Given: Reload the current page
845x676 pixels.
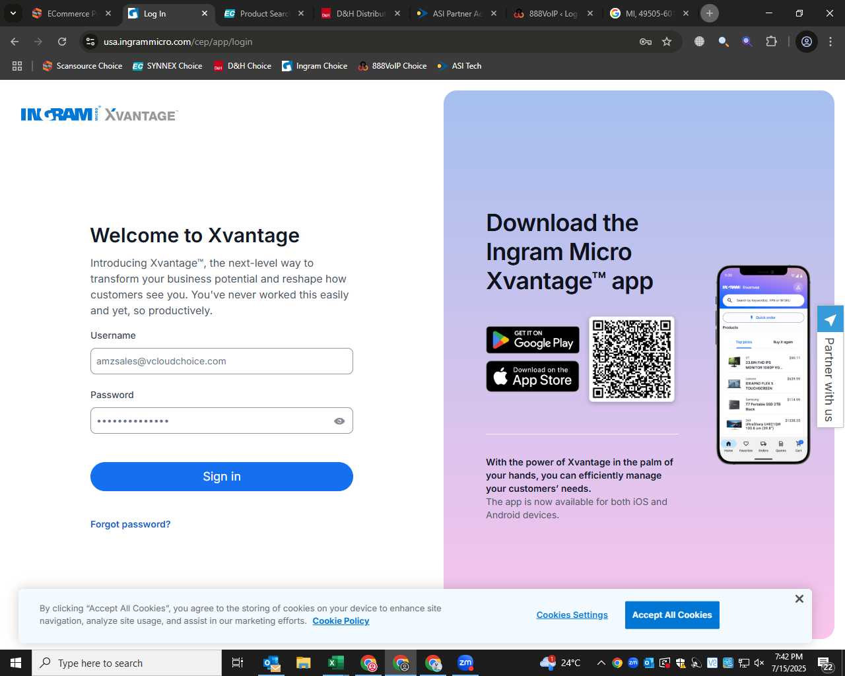Looking at the screenshot, I should tap(62, 42).
